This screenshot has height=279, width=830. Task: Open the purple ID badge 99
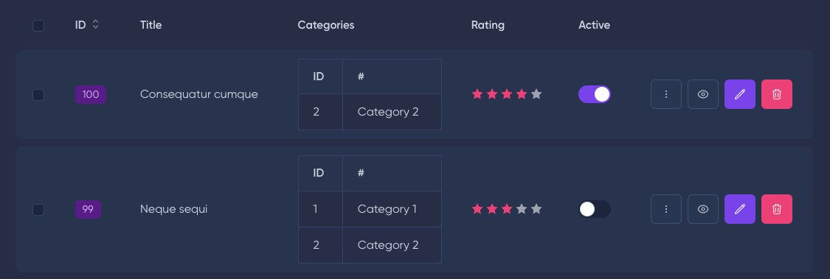(88, 209)
